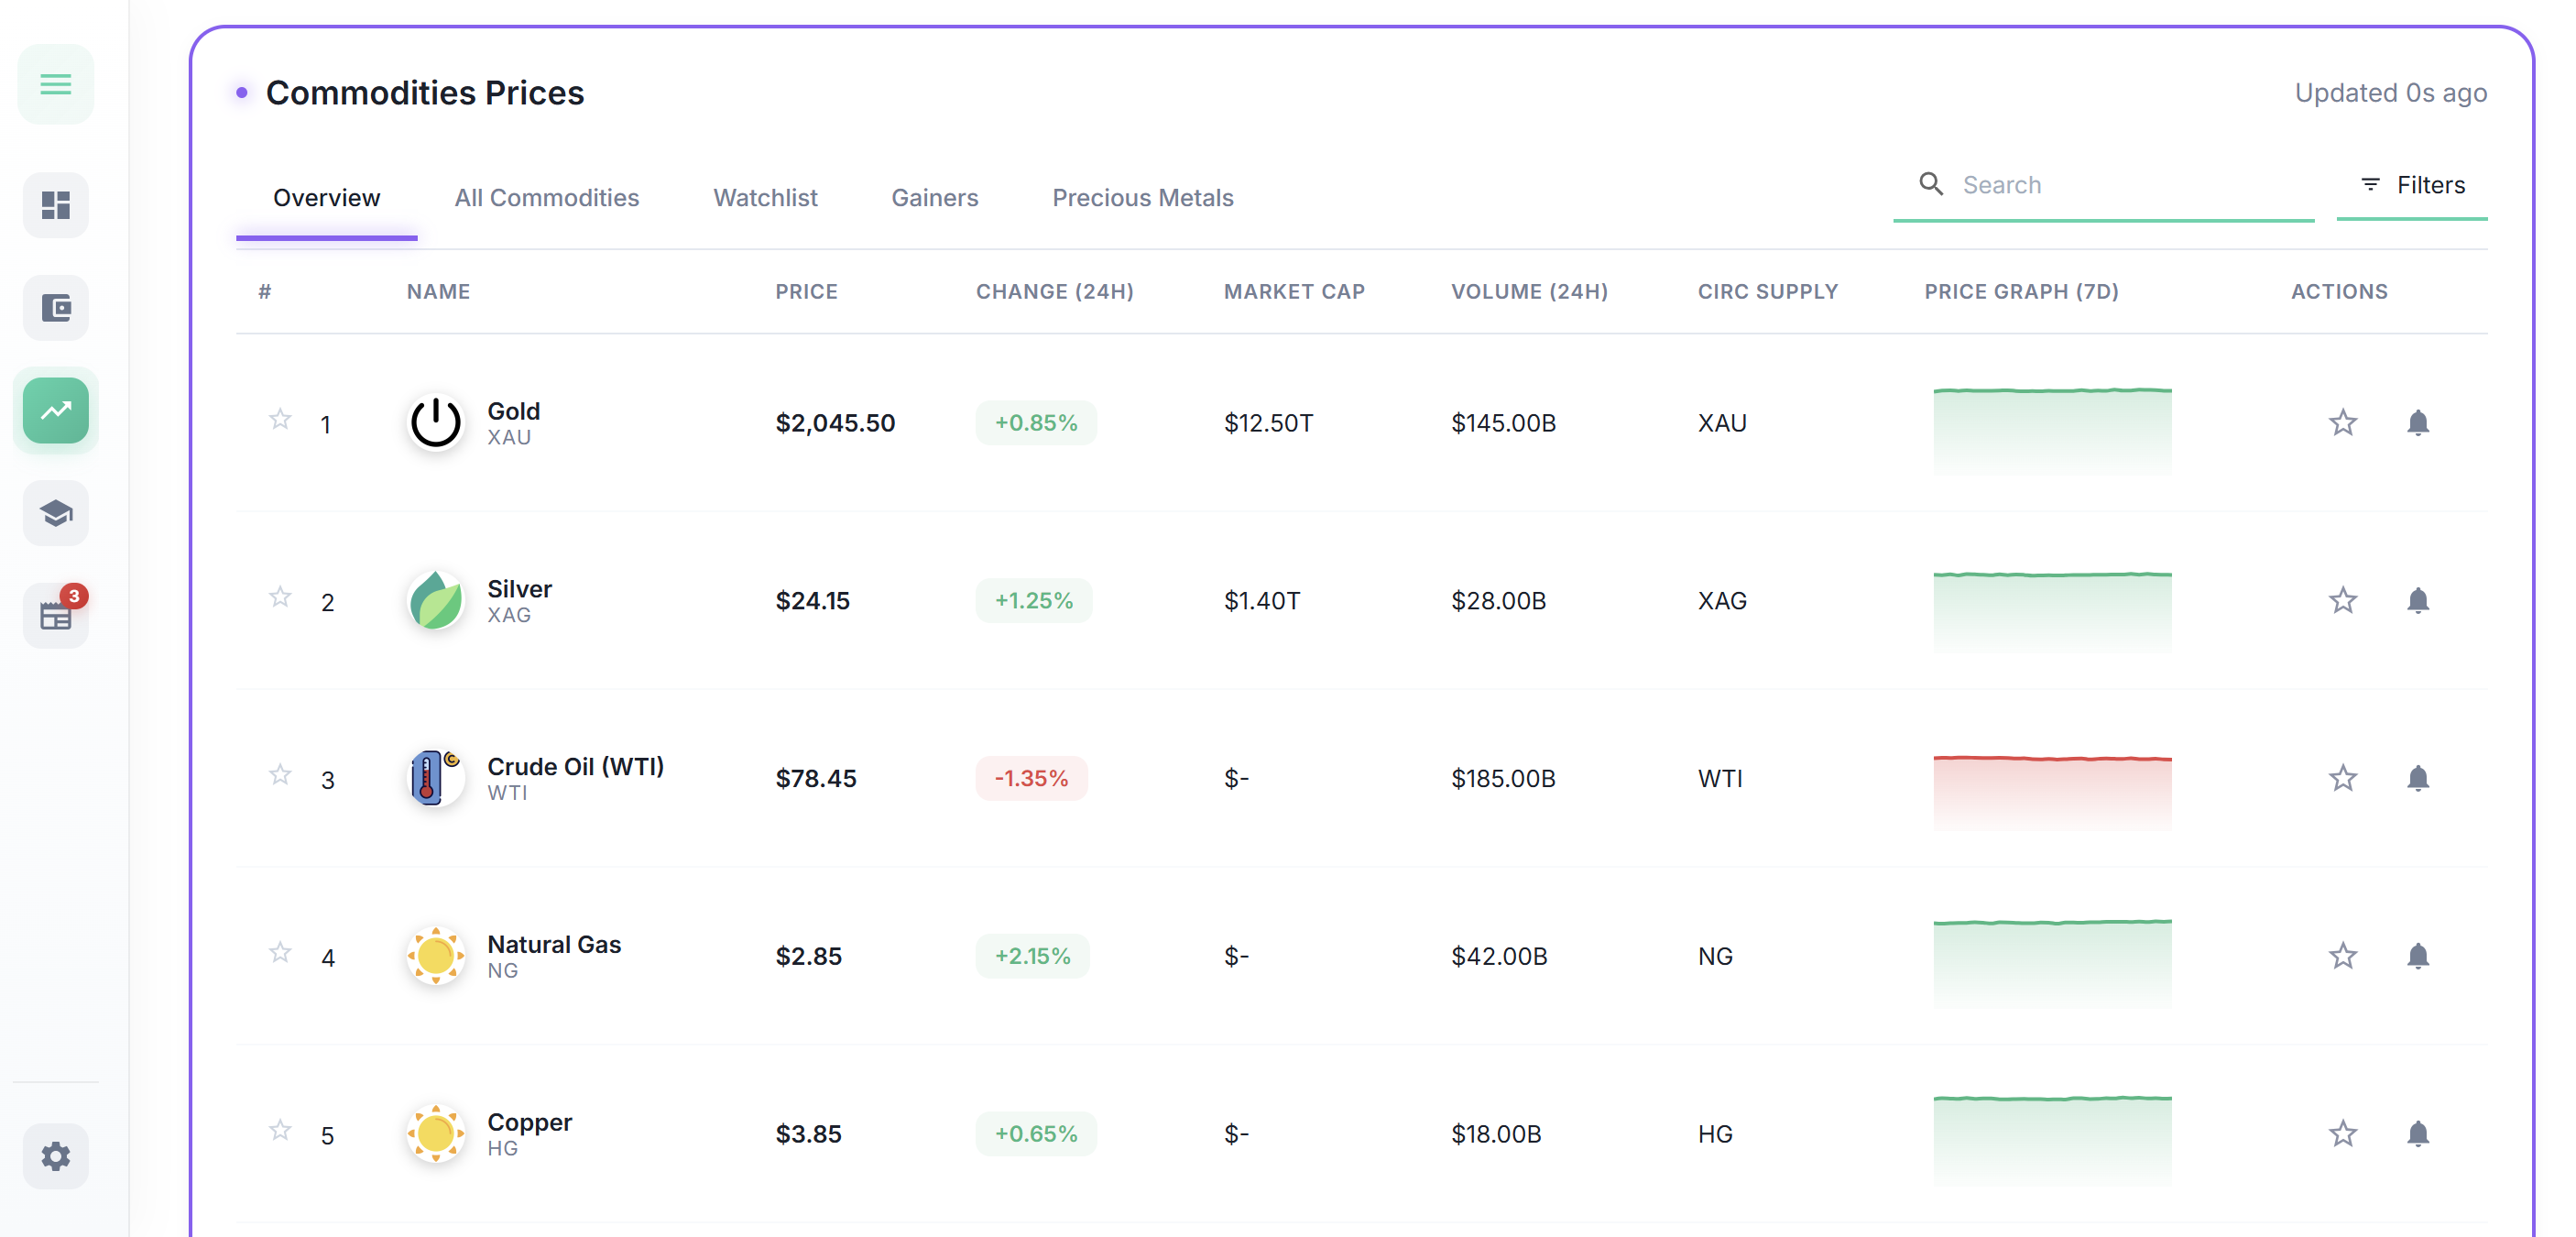Select the trending chart sidebar icon
Screen dimensions: 2576x1237
click(x=56, y=410)
